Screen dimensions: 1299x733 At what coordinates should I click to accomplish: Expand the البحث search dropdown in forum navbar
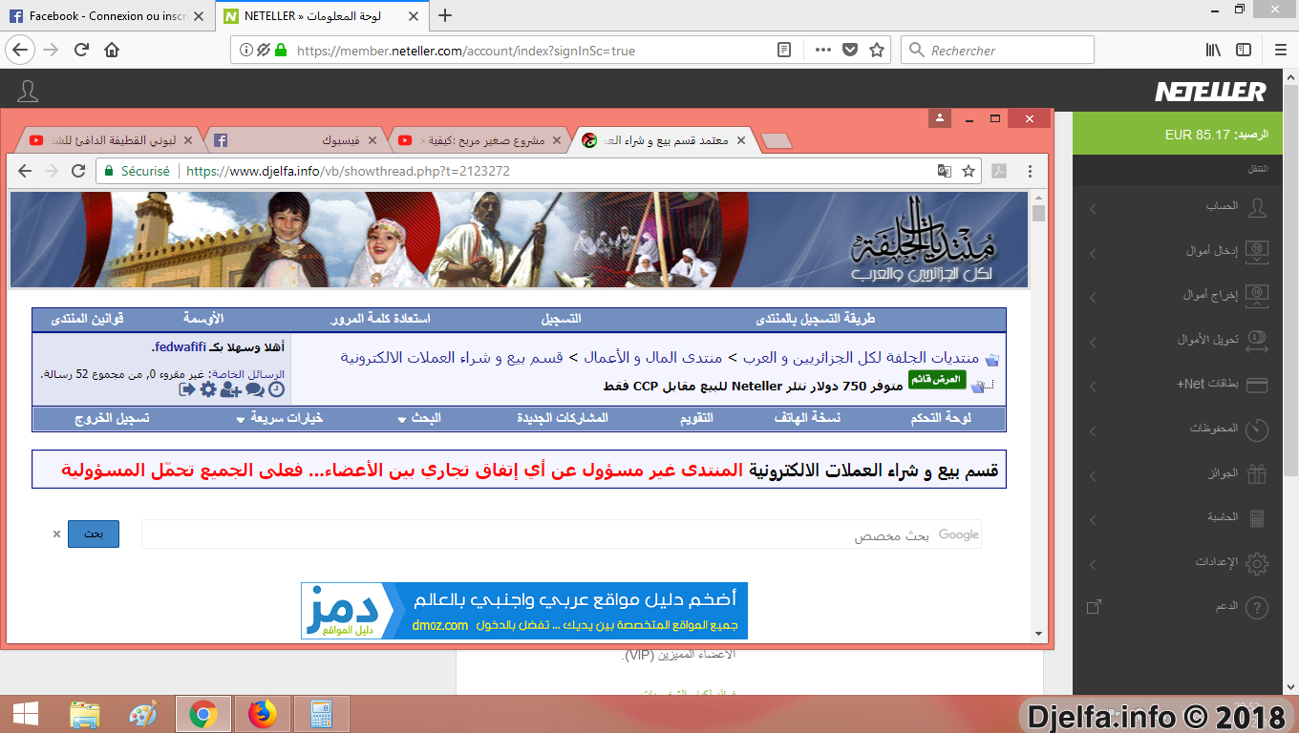click(x=420, y=418)
